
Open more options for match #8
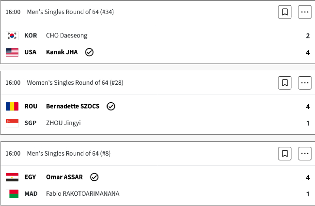pos(304,154)
